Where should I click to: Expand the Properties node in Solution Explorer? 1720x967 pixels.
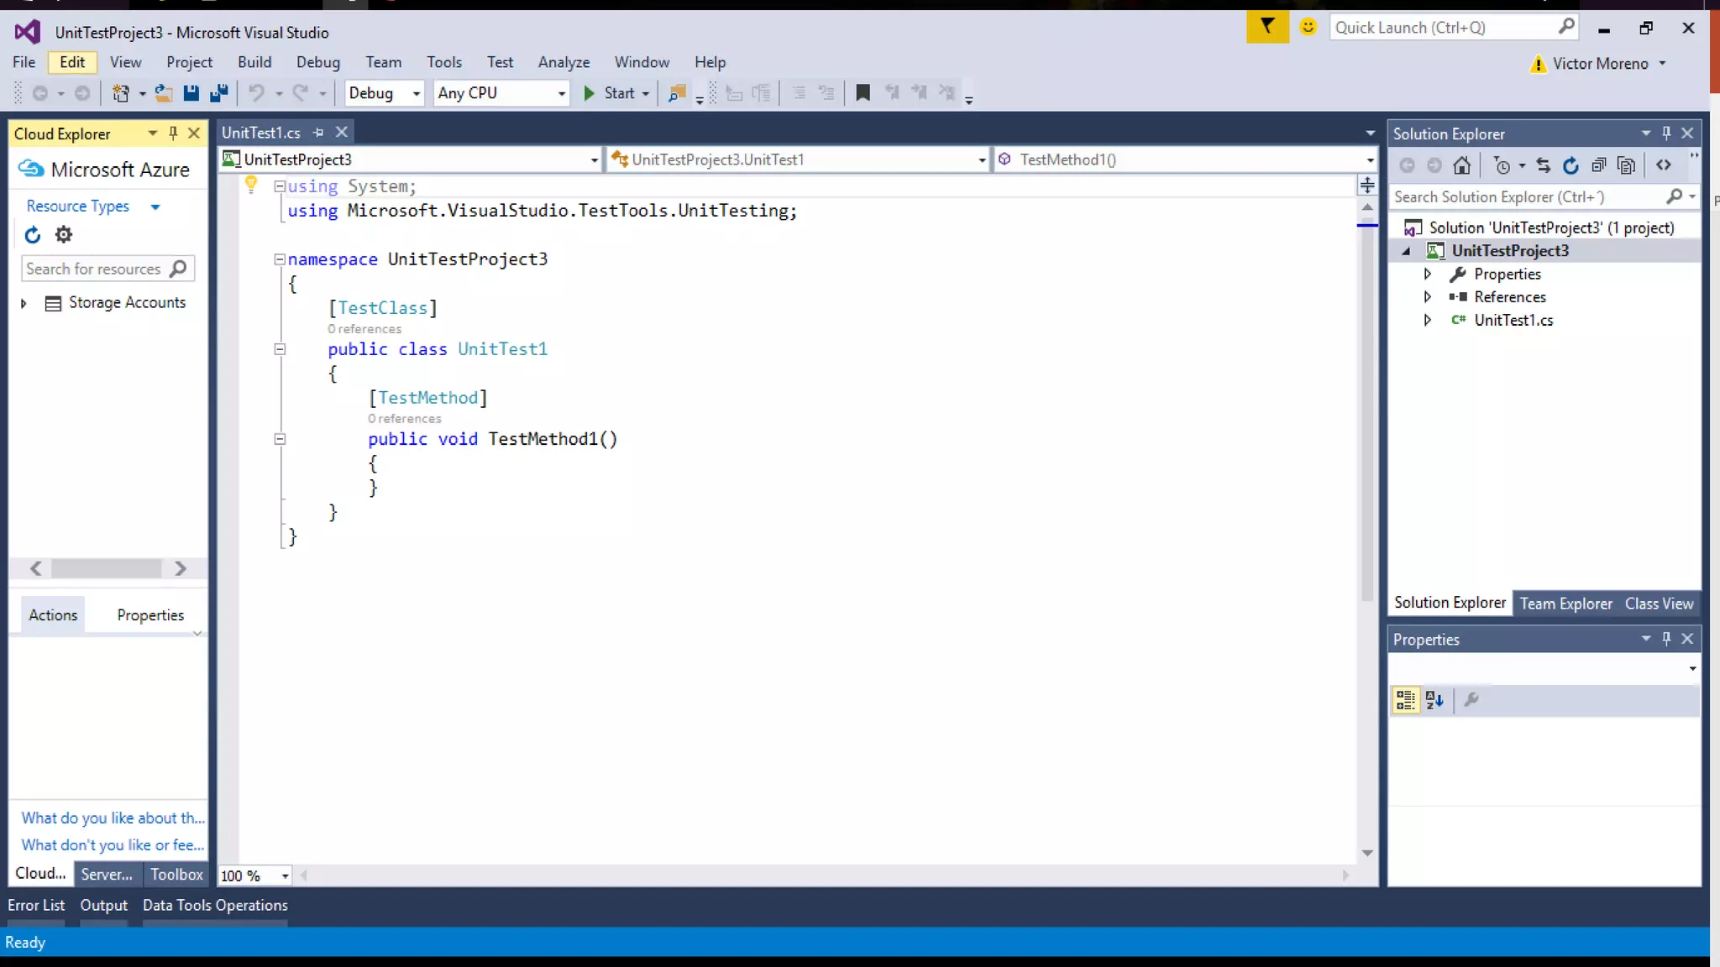pyautogui.click(x=1427, y=274)
